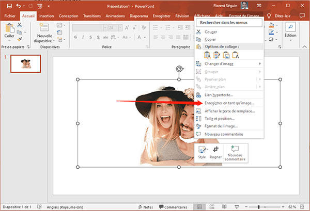Click the Anglais (Royaume-Uni) language indicator

[x=65, y=207]
